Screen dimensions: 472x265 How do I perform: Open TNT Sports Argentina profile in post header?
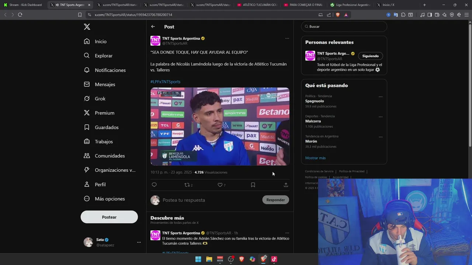[181, 38]
